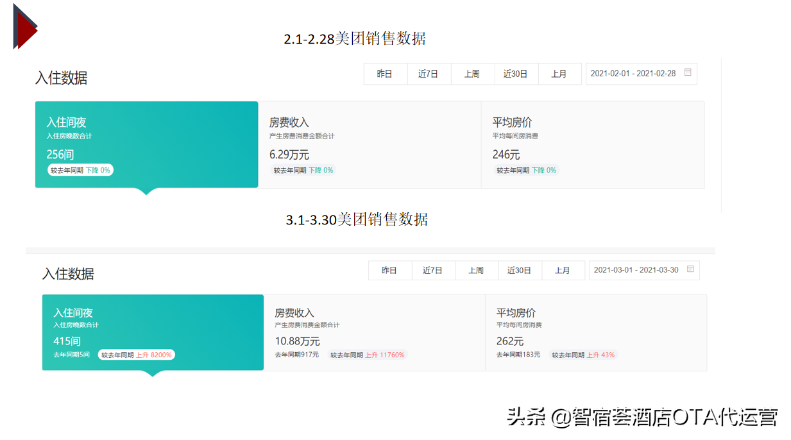
Task: Select 昨日 in February date filter
Action: [385, 74]
